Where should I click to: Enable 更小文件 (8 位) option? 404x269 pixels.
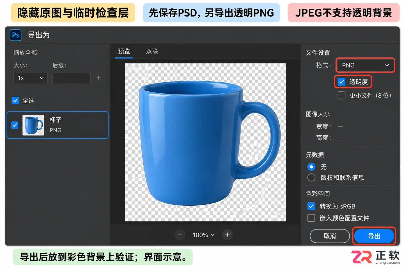(x=341, y=96)
